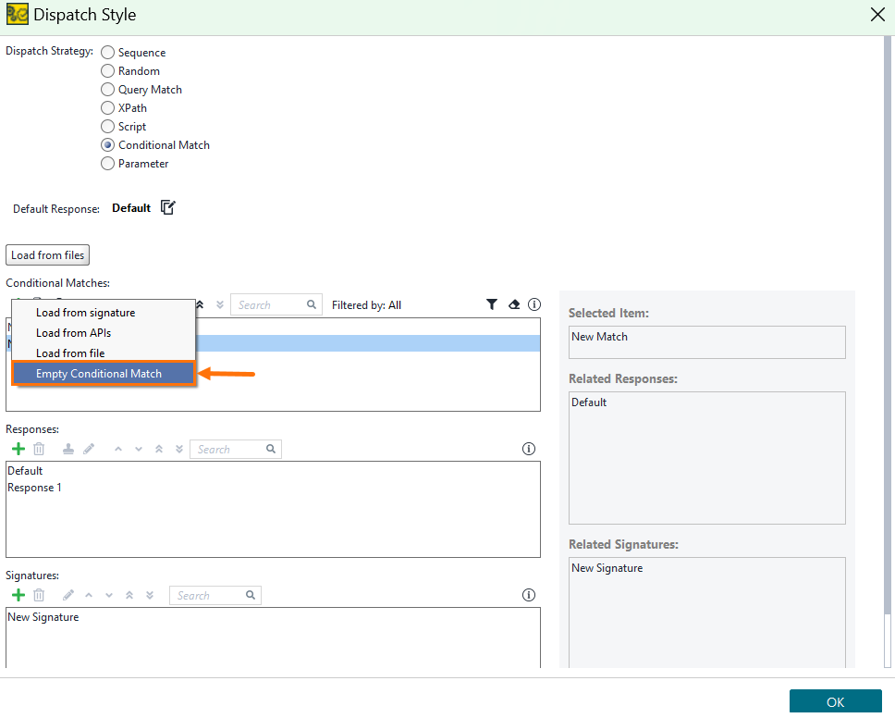
Task: Edit the response using the pencil icon
Action: tap(89, 449)
